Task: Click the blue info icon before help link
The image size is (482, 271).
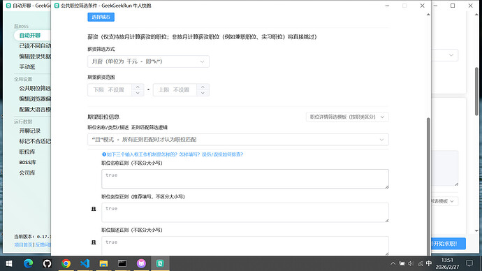Action: [104, 154]
